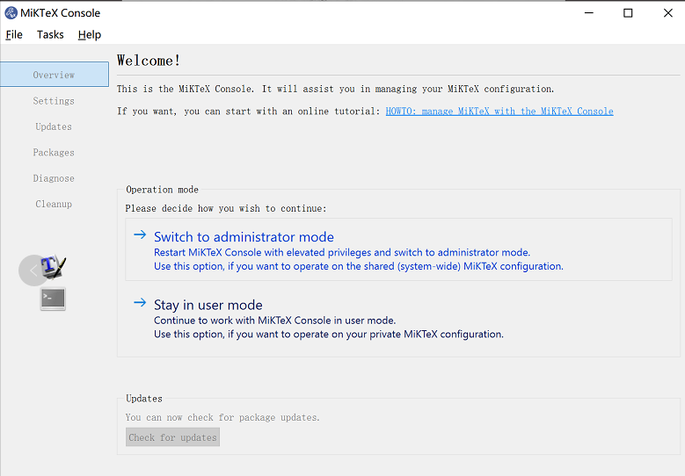The width and height of the screenshot is (685, 476).
Task: Click the 'Operation mode' group label
Action: point(162,190)
